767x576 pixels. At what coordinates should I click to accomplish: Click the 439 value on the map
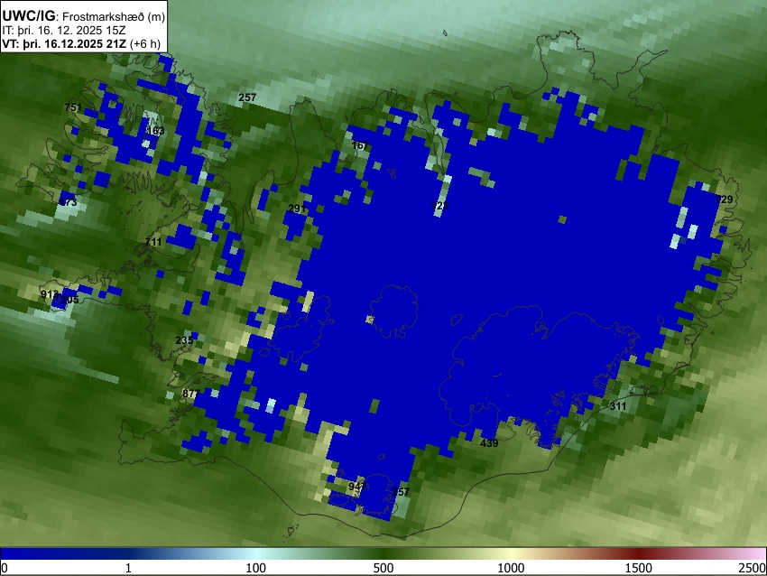coord(489,443)
